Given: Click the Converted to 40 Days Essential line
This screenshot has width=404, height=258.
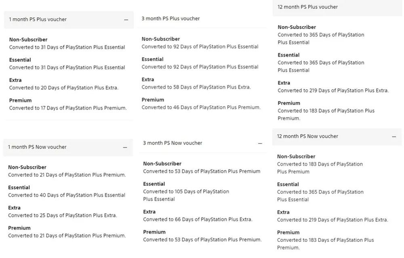Looking at the screenshot, I should pos(67,195).
